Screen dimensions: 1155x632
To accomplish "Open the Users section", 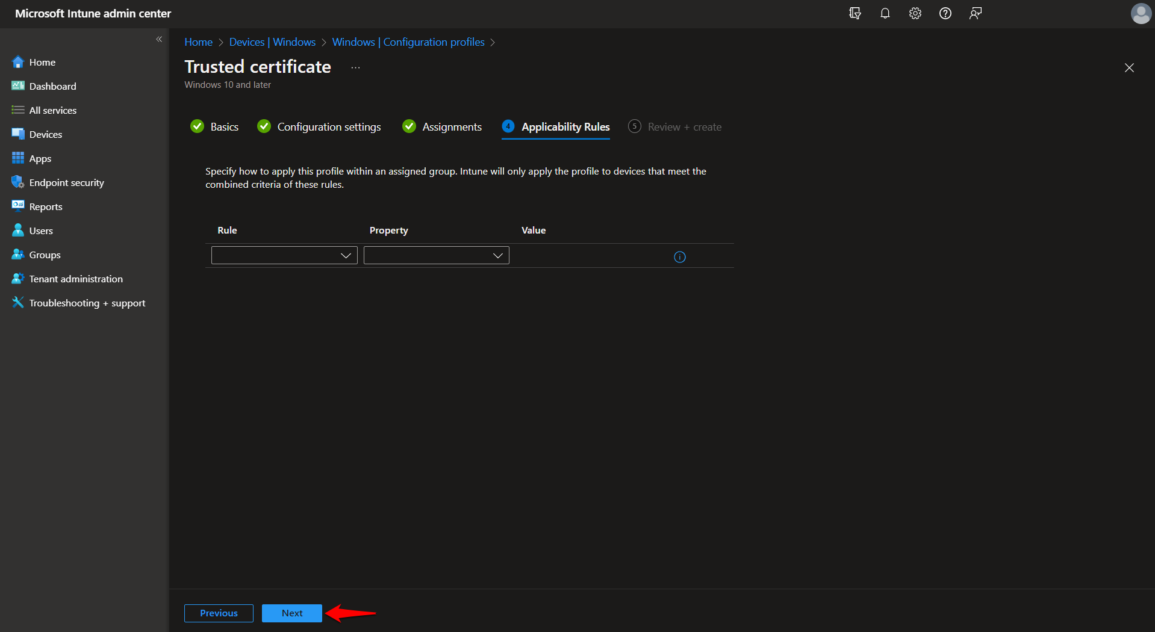I will tap(40, 231).
